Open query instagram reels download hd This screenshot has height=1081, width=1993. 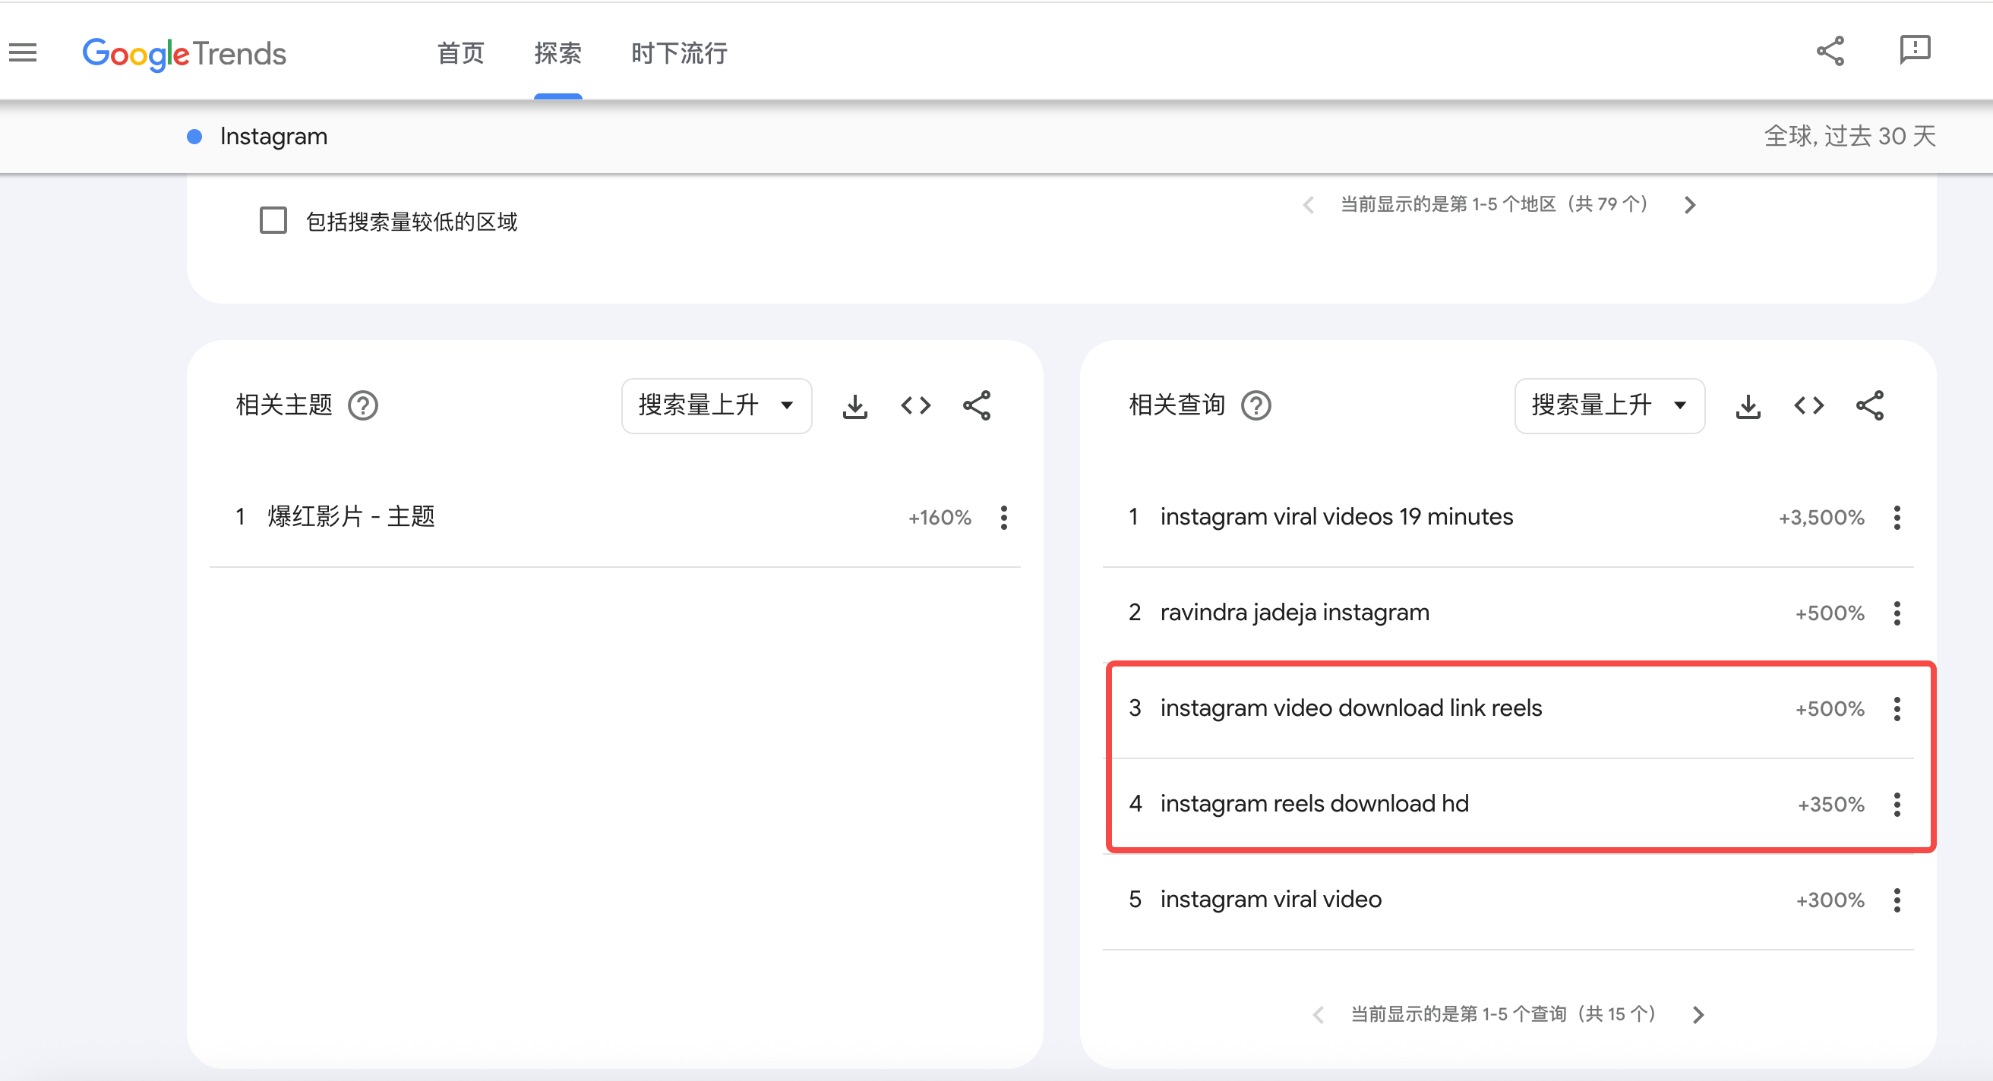[x=1315, y=804]
